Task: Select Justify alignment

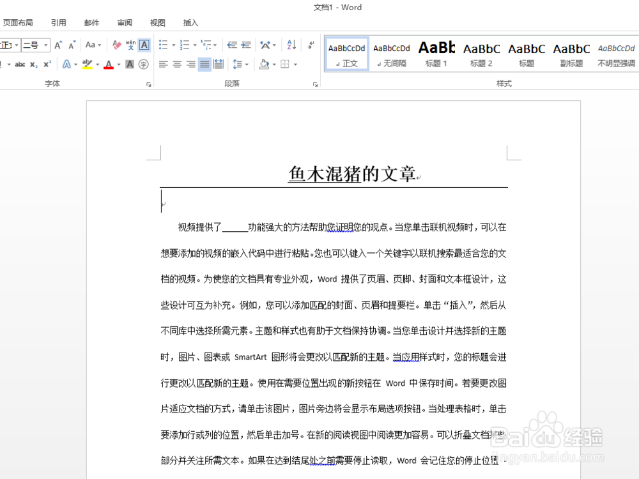Action: tap(204, 65)
